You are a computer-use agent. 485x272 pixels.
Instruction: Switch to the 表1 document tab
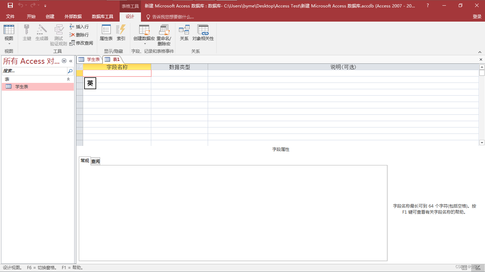pos(113,59)
